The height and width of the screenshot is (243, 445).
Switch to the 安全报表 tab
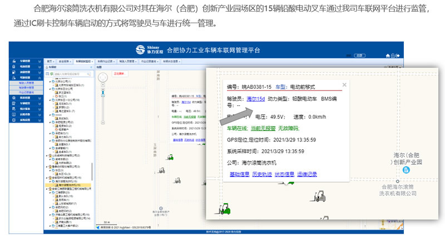(65, 61)
